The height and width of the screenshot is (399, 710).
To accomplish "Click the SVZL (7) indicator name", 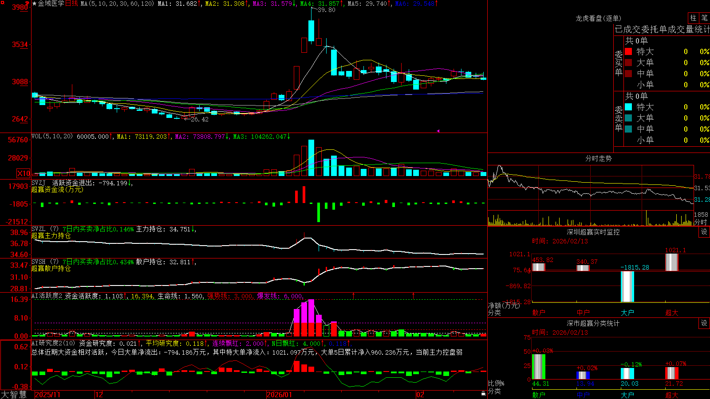I will point(45,229).
